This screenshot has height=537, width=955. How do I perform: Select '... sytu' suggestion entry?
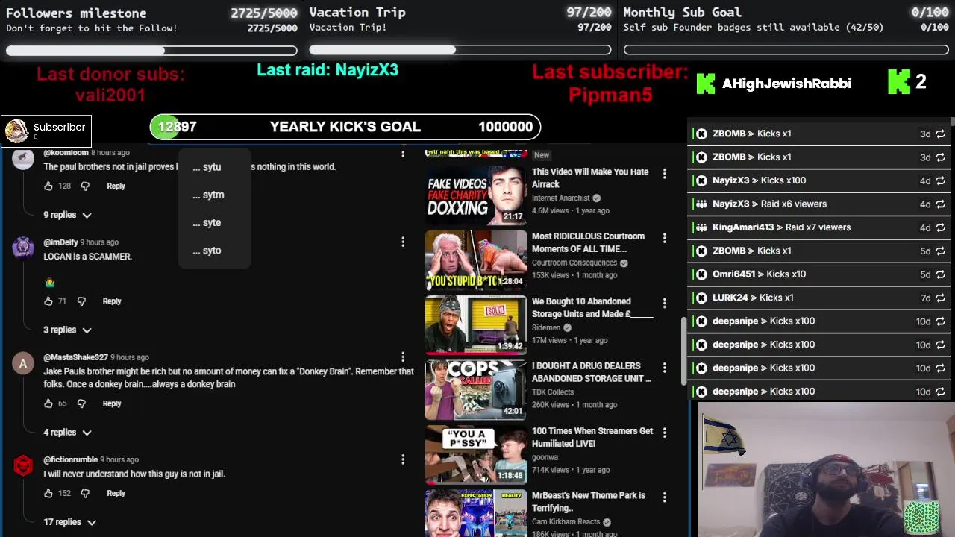click(214, 167)
